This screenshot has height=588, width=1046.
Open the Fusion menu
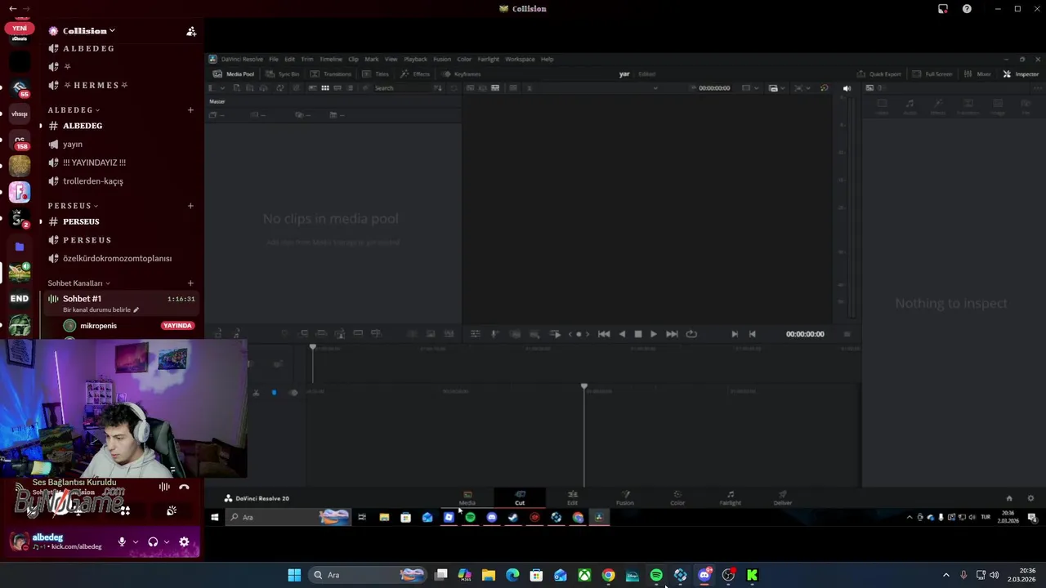(442, 59)
